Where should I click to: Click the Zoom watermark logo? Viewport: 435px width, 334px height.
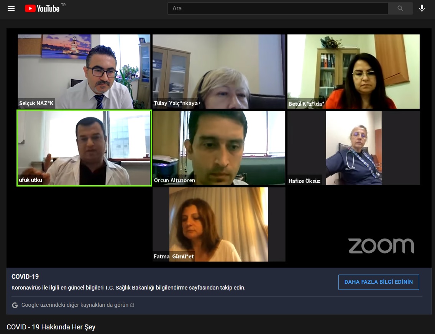pos(381,246)
